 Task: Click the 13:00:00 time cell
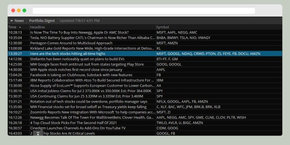pyautogui.click(x=15, y=49)
